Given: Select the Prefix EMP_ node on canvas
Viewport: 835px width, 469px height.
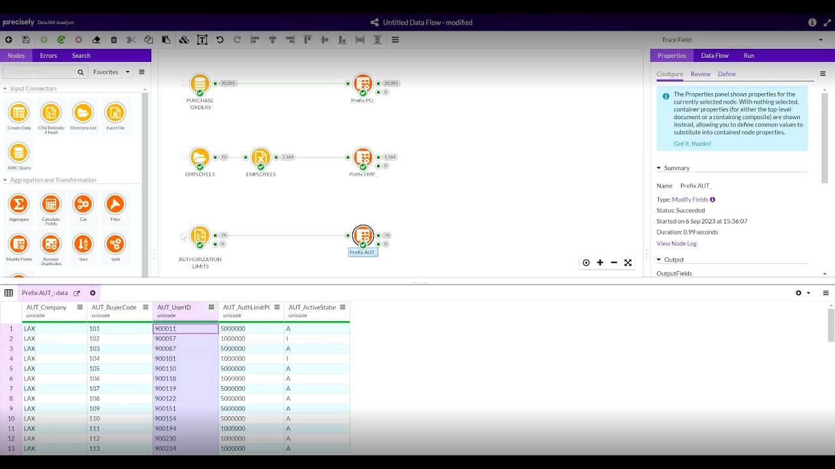Looking at the screenshot, I should coord(363,157).
